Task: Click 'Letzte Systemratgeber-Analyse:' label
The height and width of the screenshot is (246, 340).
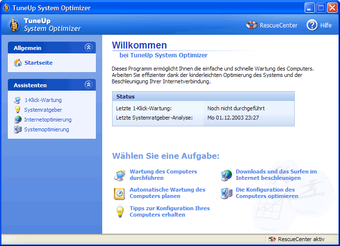Action: click(x=154, y=118)
